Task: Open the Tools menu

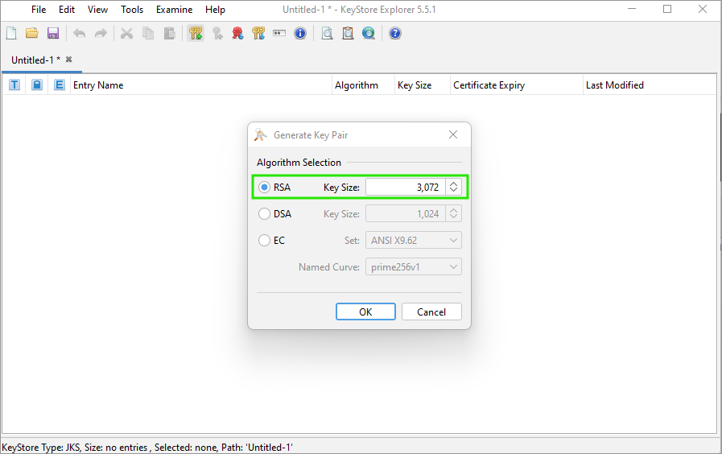Action: coord(132,10)
